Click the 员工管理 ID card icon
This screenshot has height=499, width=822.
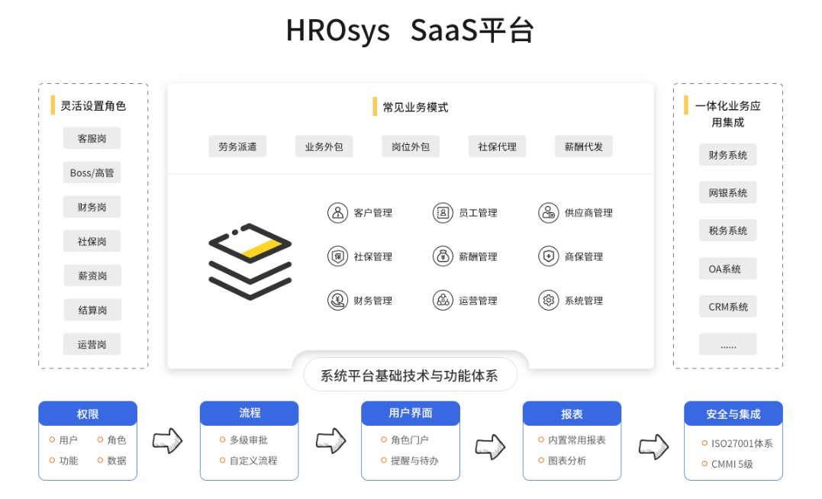tap(443, 213)
